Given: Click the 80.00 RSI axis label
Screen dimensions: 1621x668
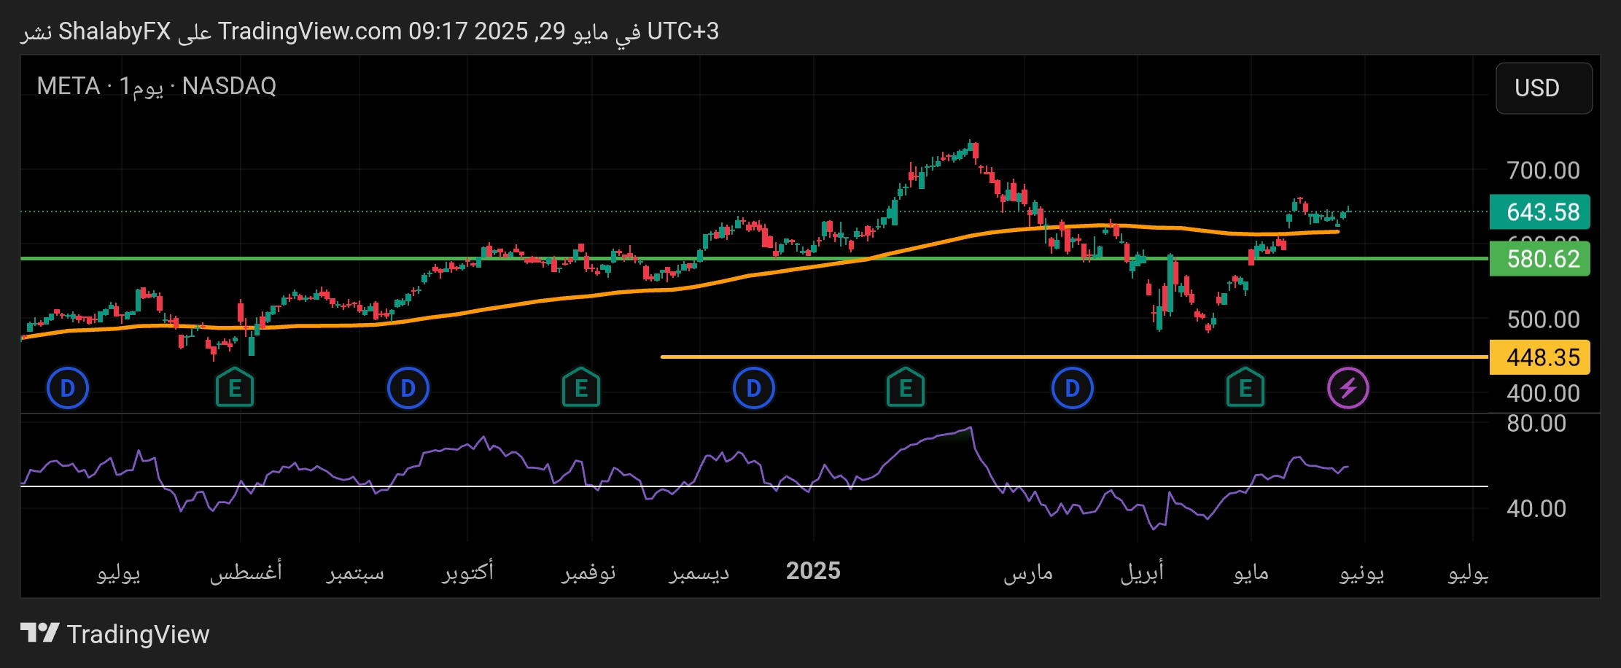Looking at the screenshot, I should click(1536, 424).
